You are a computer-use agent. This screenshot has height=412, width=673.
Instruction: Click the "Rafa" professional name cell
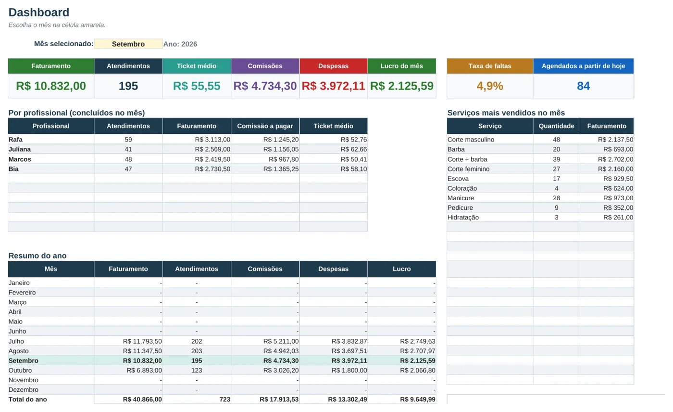coord(51,140)
